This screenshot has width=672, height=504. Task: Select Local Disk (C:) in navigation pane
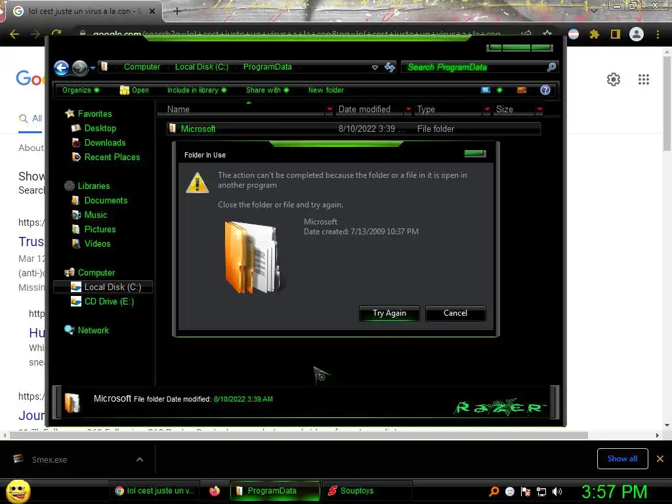point(103,287)
